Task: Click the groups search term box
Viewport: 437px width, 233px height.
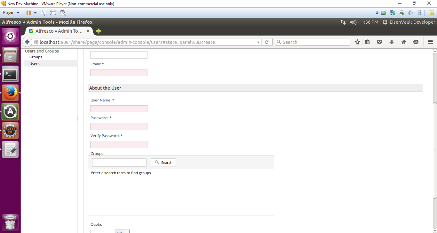Action: 119,163
